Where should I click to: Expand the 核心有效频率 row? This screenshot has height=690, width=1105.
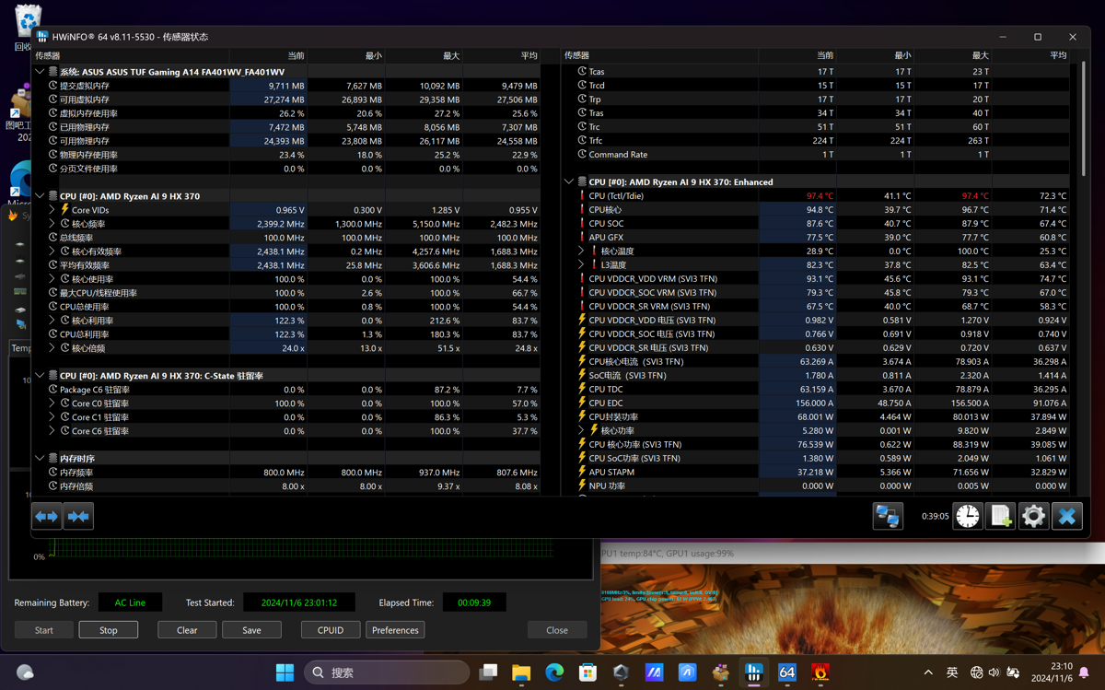coord(52,251)
